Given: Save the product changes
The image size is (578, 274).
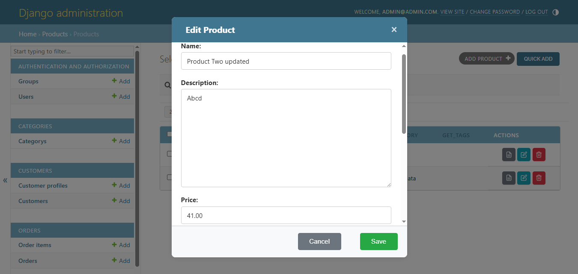Looking at the screenshot, I should (x=378, y=242).
